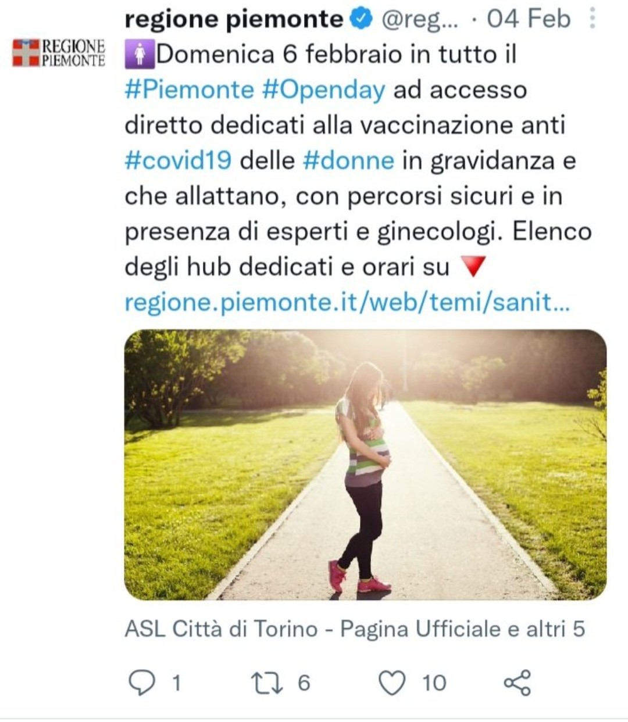This screenshot has width=628, height=722.
Task: Open the tweet's three-dot more options menu
Action: 592,19
